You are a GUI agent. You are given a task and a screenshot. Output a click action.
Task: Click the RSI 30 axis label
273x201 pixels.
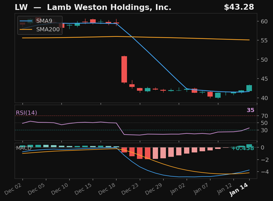(x=264, y=130)
